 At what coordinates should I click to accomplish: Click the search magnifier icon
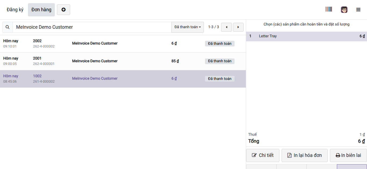[8, 27]
